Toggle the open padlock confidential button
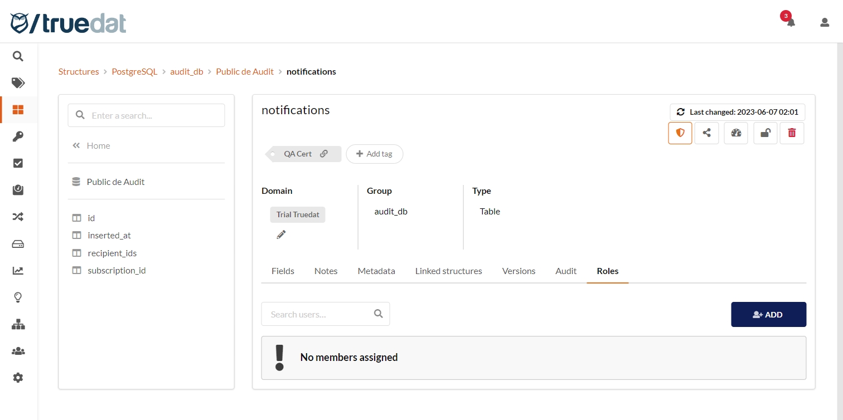The height and width of the screenshot is (420, 843). coord(766,133)
